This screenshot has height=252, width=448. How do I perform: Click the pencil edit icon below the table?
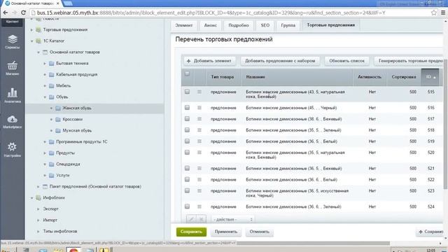click(x=191, y=219)
